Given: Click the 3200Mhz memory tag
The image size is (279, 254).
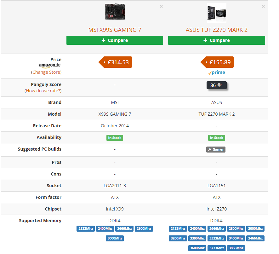Looking at the screenshot, I should coord(178,238).
